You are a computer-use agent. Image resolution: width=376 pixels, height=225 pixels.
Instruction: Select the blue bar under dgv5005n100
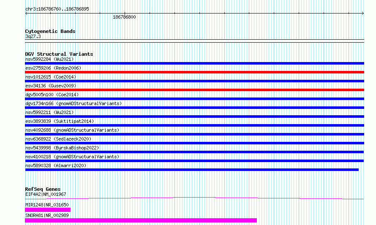click(x=194, y=99)
